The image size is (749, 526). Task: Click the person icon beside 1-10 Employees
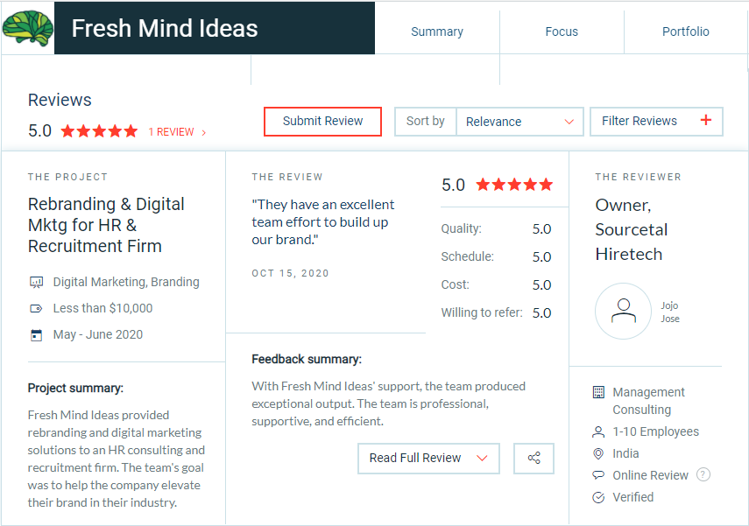pyautogui.click(x=598, y=432)
